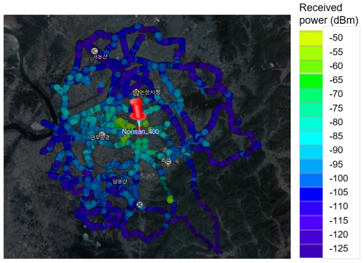Click the yellow-green measurement point south of JC road
The width and height of the screenshot is (364, 263).
click(x=170, y=200)
